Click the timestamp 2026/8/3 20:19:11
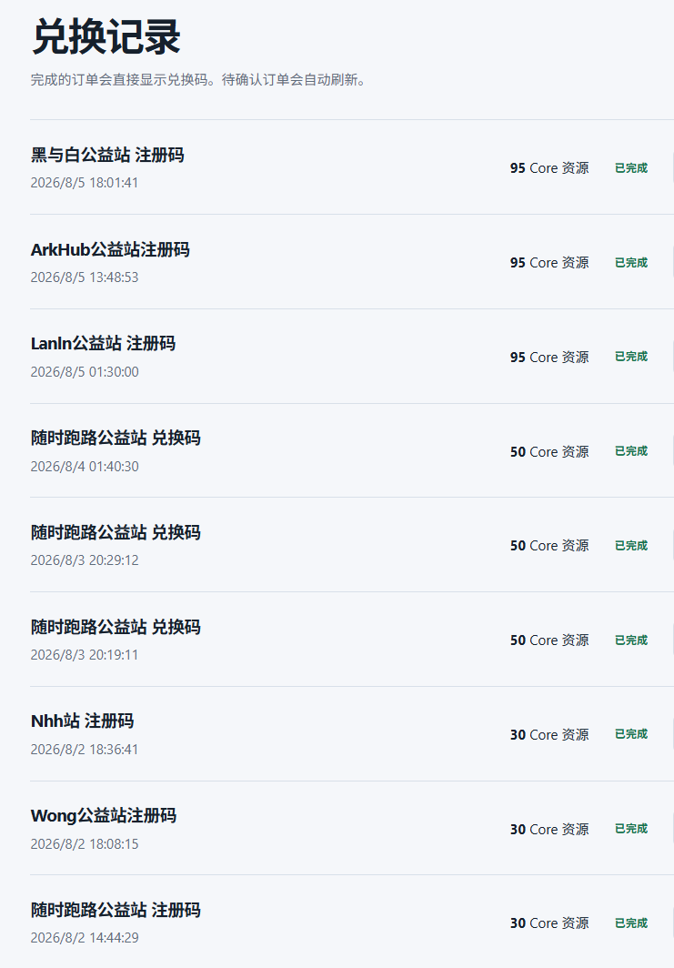Screen dimensions: 674x968 click(85, 654)
